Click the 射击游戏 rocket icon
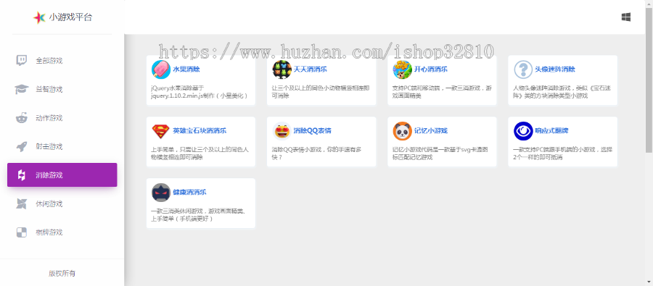The image size is (653, 286). click(x=21, y=147)
